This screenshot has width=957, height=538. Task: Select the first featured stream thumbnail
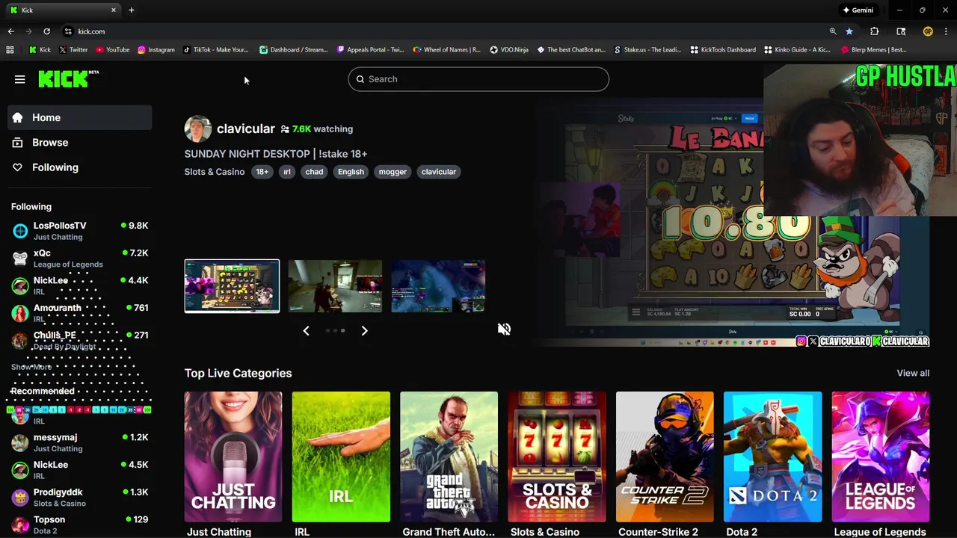click(x=232, y=286)
